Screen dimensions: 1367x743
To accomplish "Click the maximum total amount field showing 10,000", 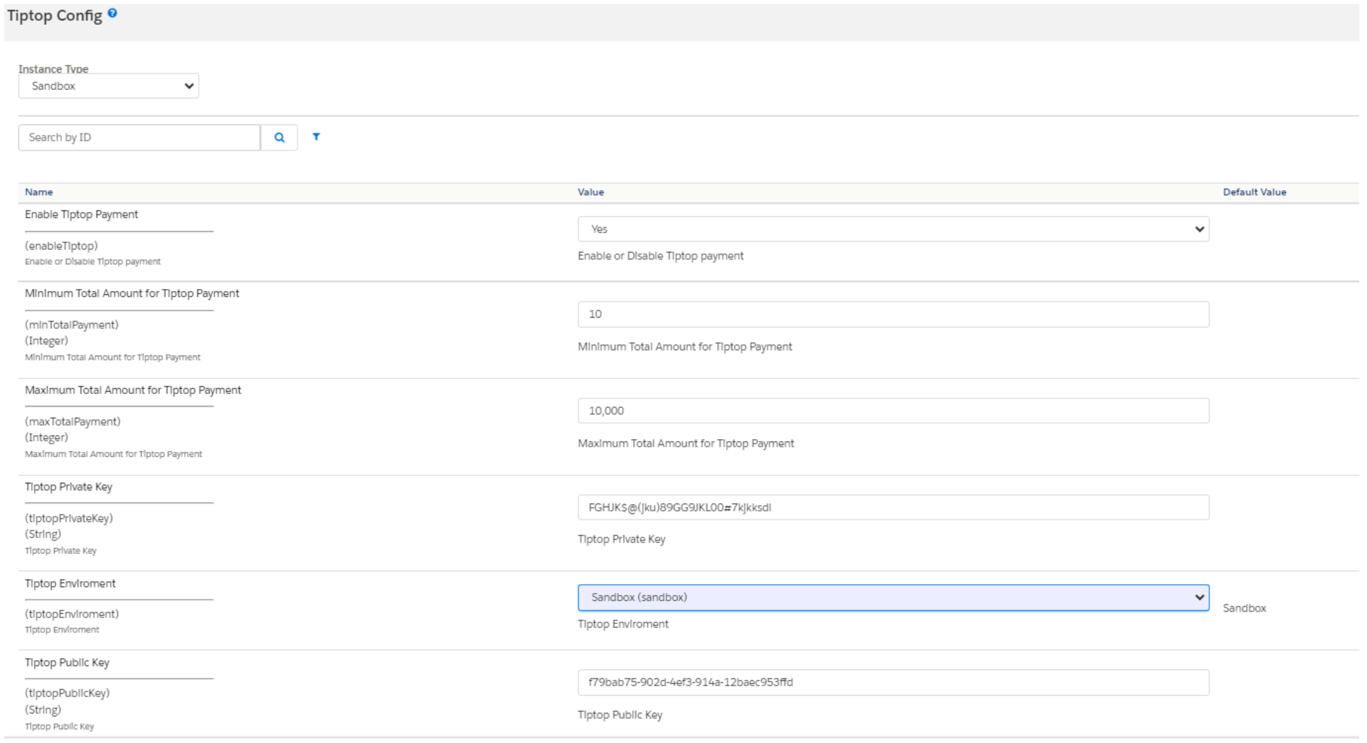I will pos(893,411).
